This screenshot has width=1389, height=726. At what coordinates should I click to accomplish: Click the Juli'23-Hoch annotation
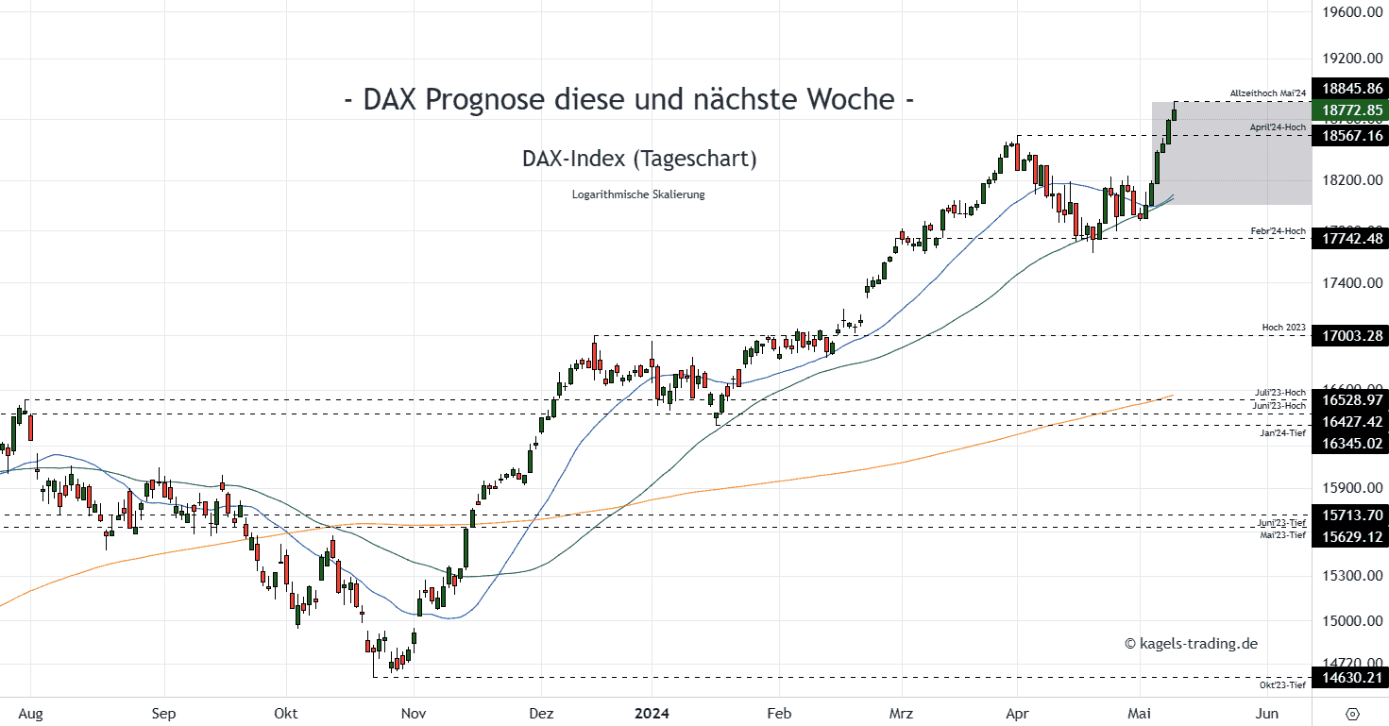tap(1279, 393)
